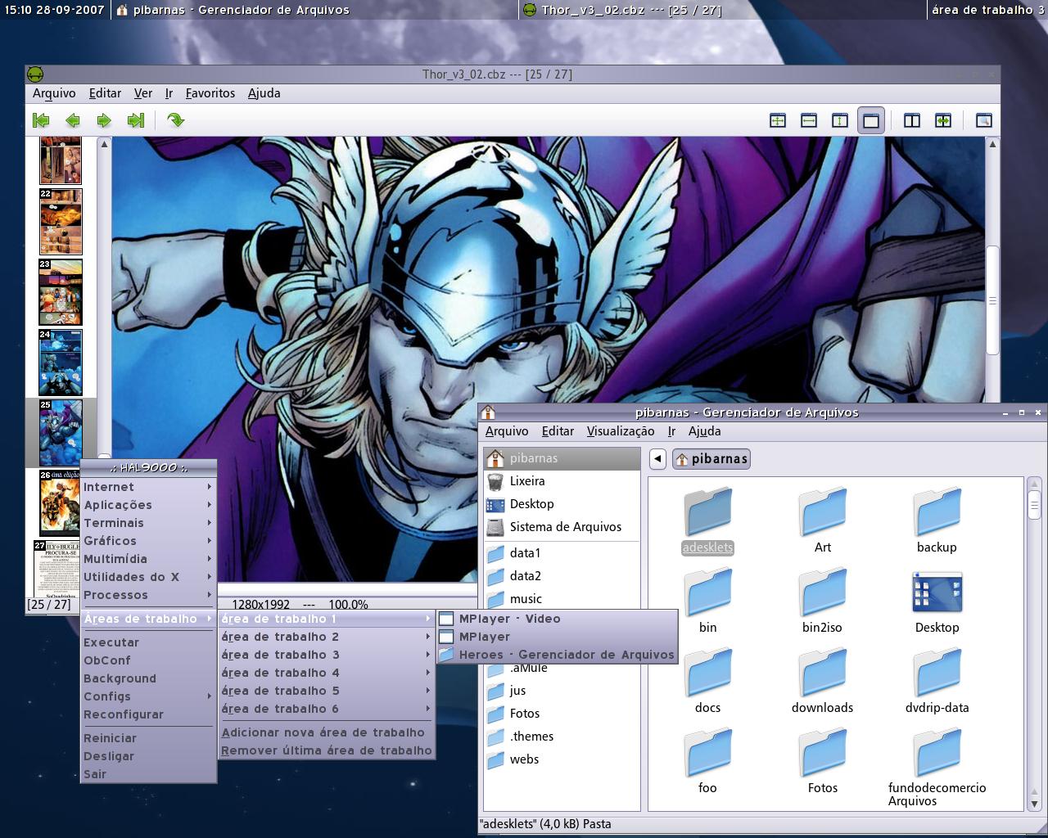Click comic viewer window icon in titlebar

[35, 74]
